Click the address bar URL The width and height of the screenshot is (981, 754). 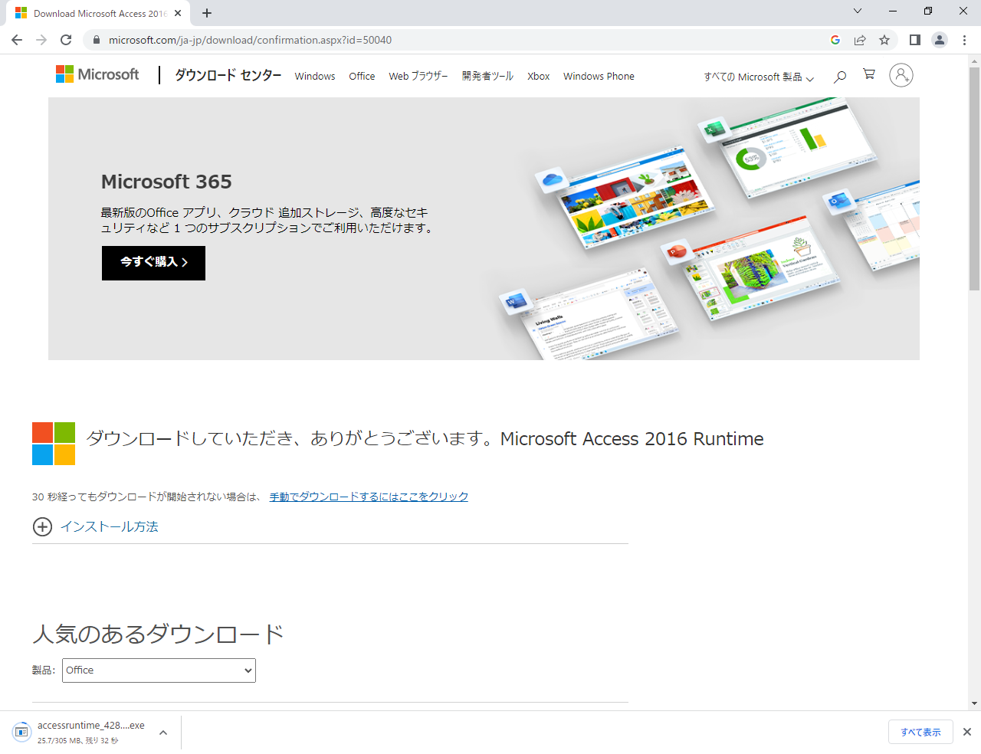click(x=250, y=40)
